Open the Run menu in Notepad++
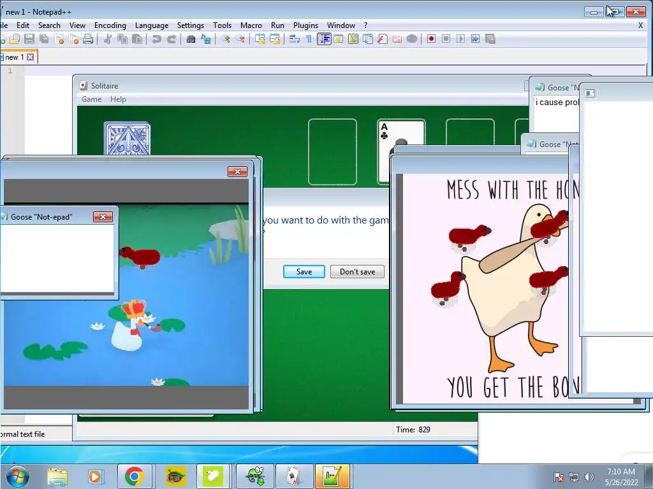This screenshot has height=489, width=653. click(x=277, y=25)
